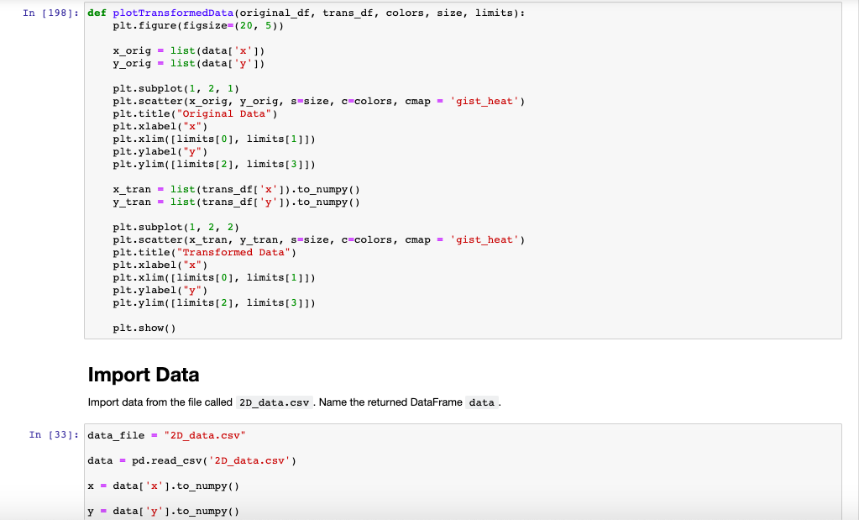The height and width of the screenshot is (520, 859).
Task: Select the plt.scatter call for x_orig
Action: click(x=252, y=101)
